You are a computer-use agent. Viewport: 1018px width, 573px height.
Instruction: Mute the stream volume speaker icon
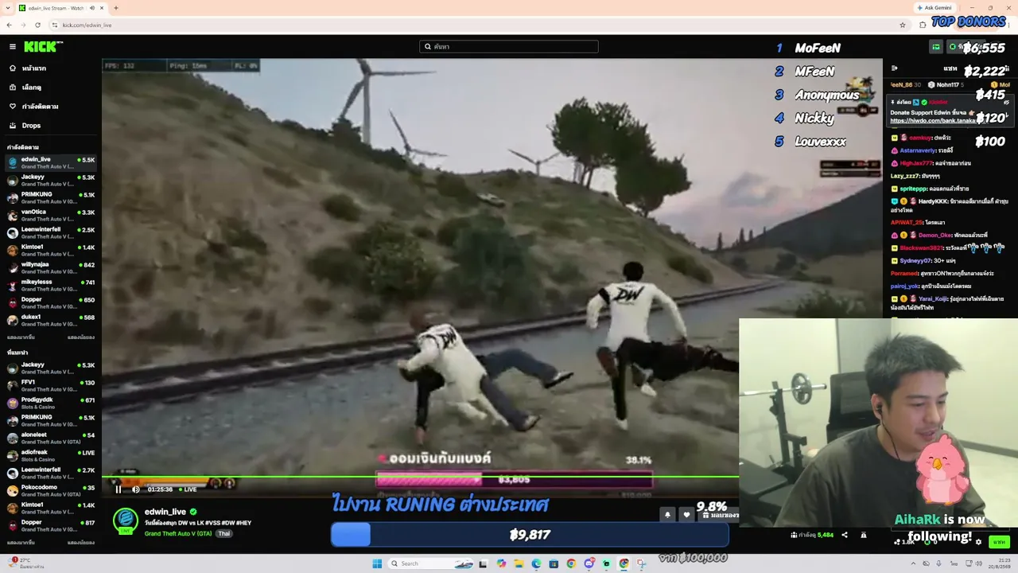pyautogui.click(x=136, y=489)
